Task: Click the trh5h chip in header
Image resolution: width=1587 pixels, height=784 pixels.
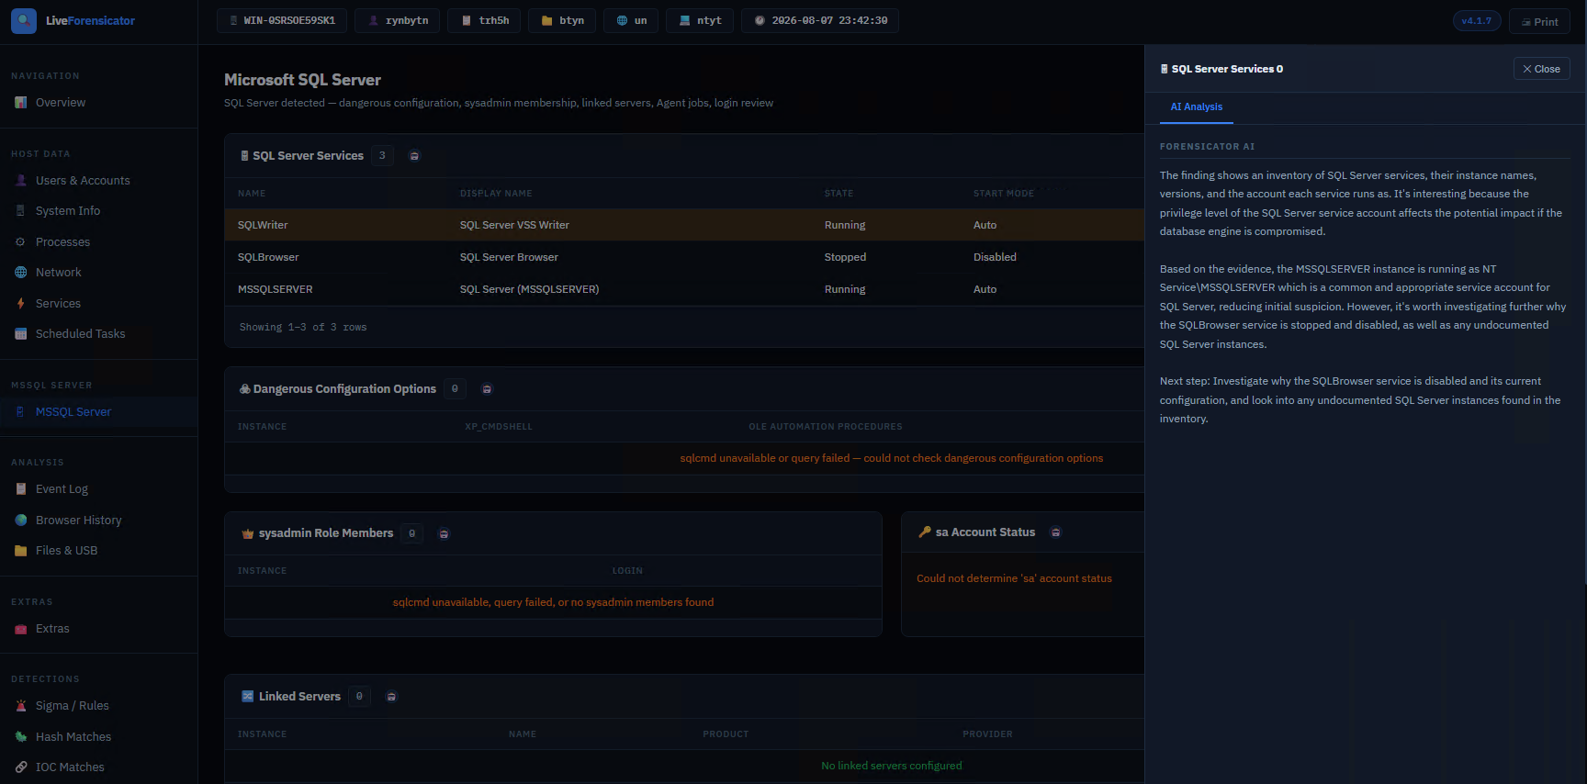Action: tap(484, 20)
